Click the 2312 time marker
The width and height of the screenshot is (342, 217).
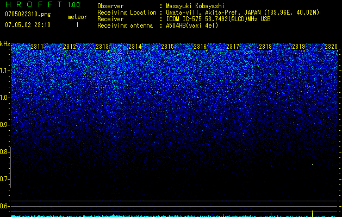[70, 47]
